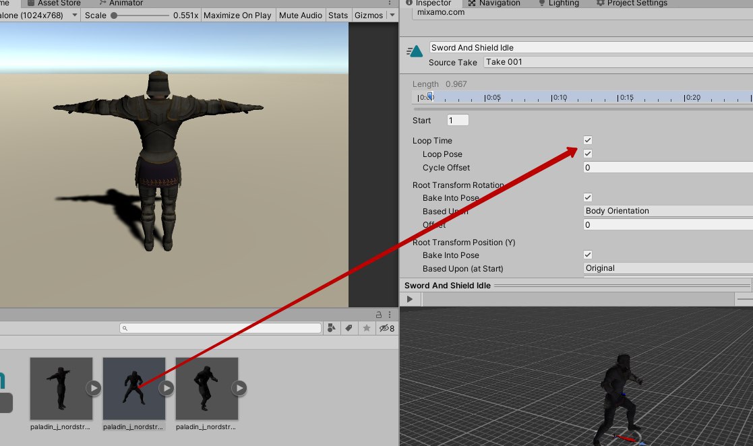
Task: Select the first paladin T-pose animation thumbnail
Action: coord(61,388)
